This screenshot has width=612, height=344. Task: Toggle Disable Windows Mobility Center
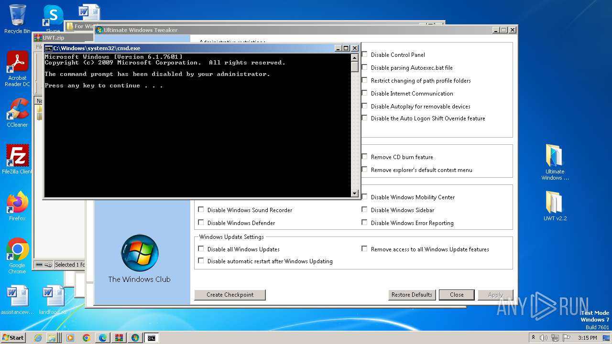[364, 197]
